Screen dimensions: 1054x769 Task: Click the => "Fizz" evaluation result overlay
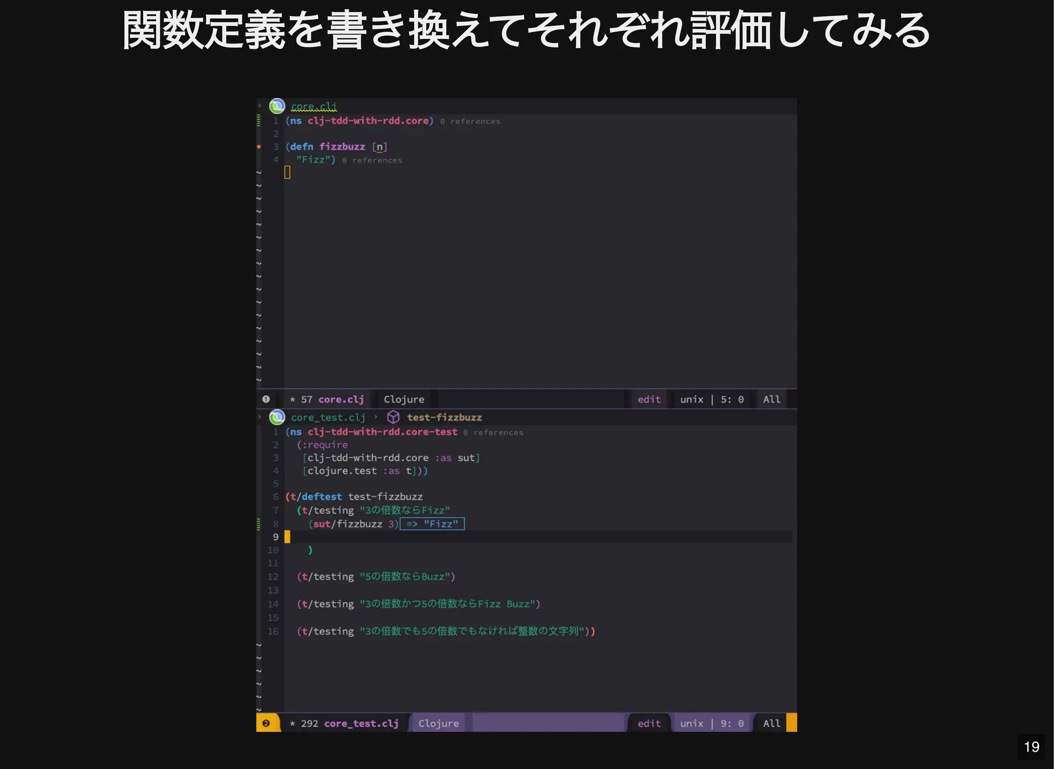(x=432, y=524)
